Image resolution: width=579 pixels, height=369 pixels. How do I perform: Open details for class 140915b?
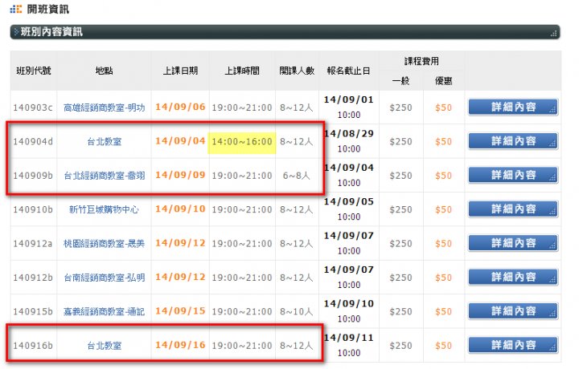click(x=513, y=311)
